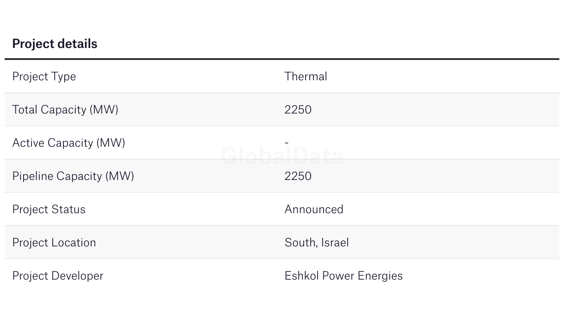The image size is (564, 311).
Task: Click the Announced status value
Action: [314, 209]
